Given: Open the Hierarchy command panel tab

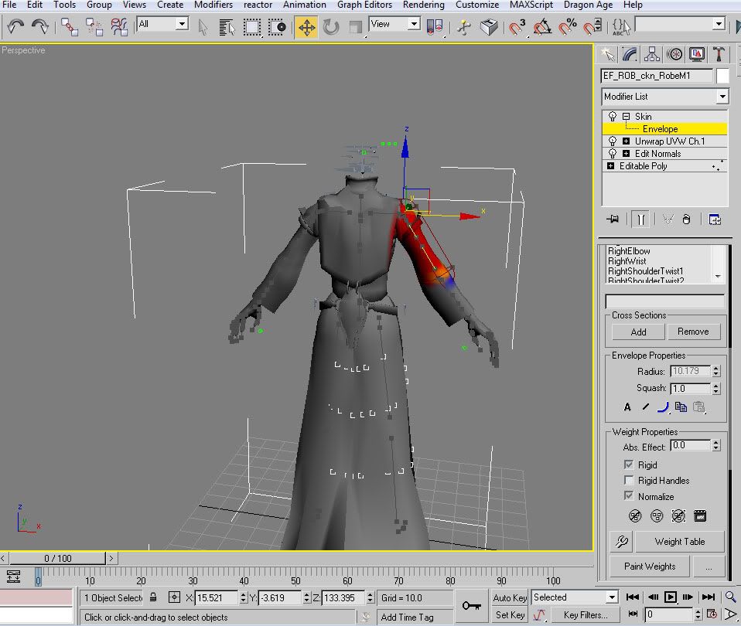Looking at the screenshot, I should tap(652, 54).
